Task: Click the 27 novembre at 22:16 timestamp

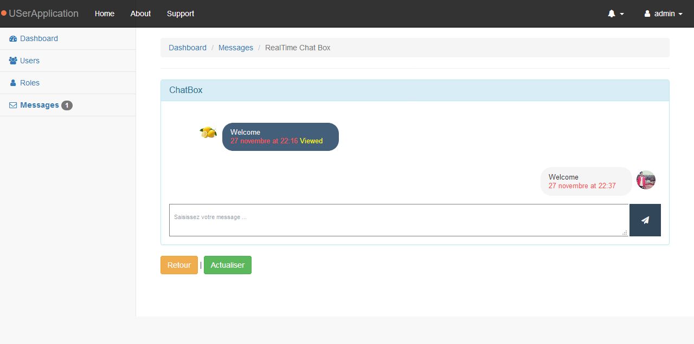Action: point(264,141)
